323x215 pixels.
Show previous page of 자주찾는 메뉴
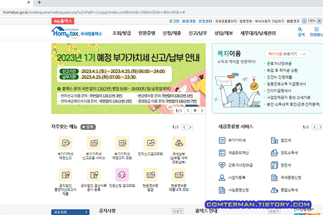(x=185, y=127)
